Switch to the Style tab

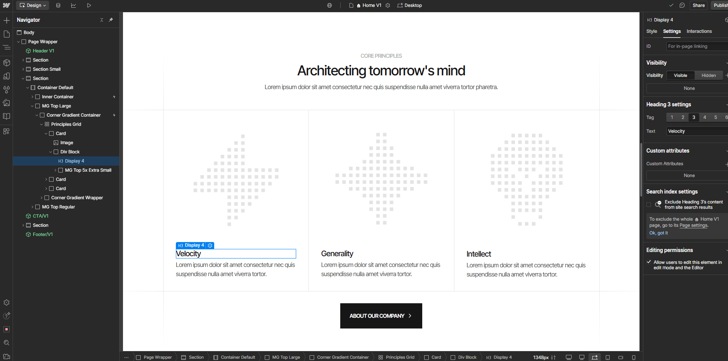pos(652,31)
